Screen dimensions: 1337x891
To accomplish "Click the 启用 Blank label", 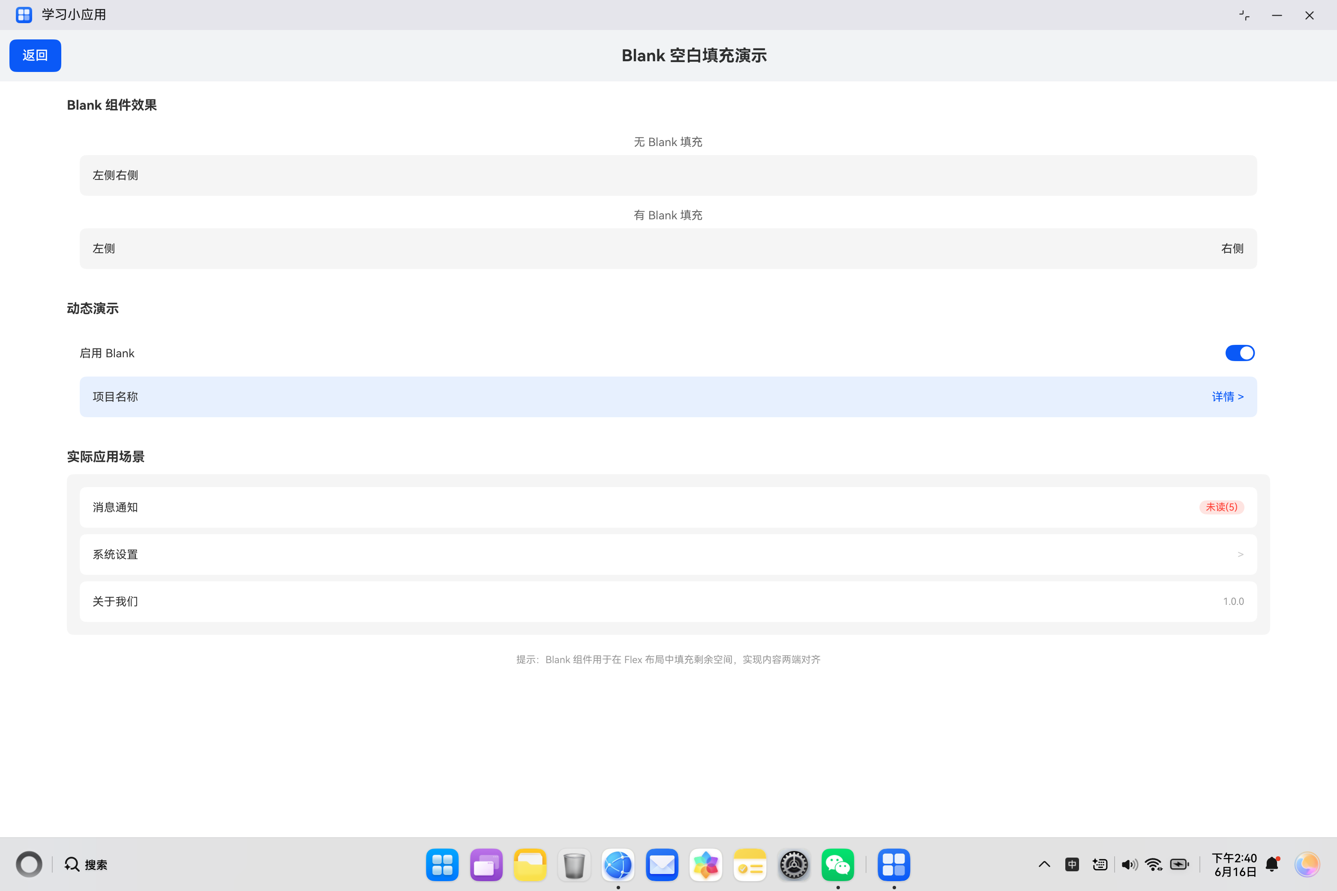I will 107,353.
